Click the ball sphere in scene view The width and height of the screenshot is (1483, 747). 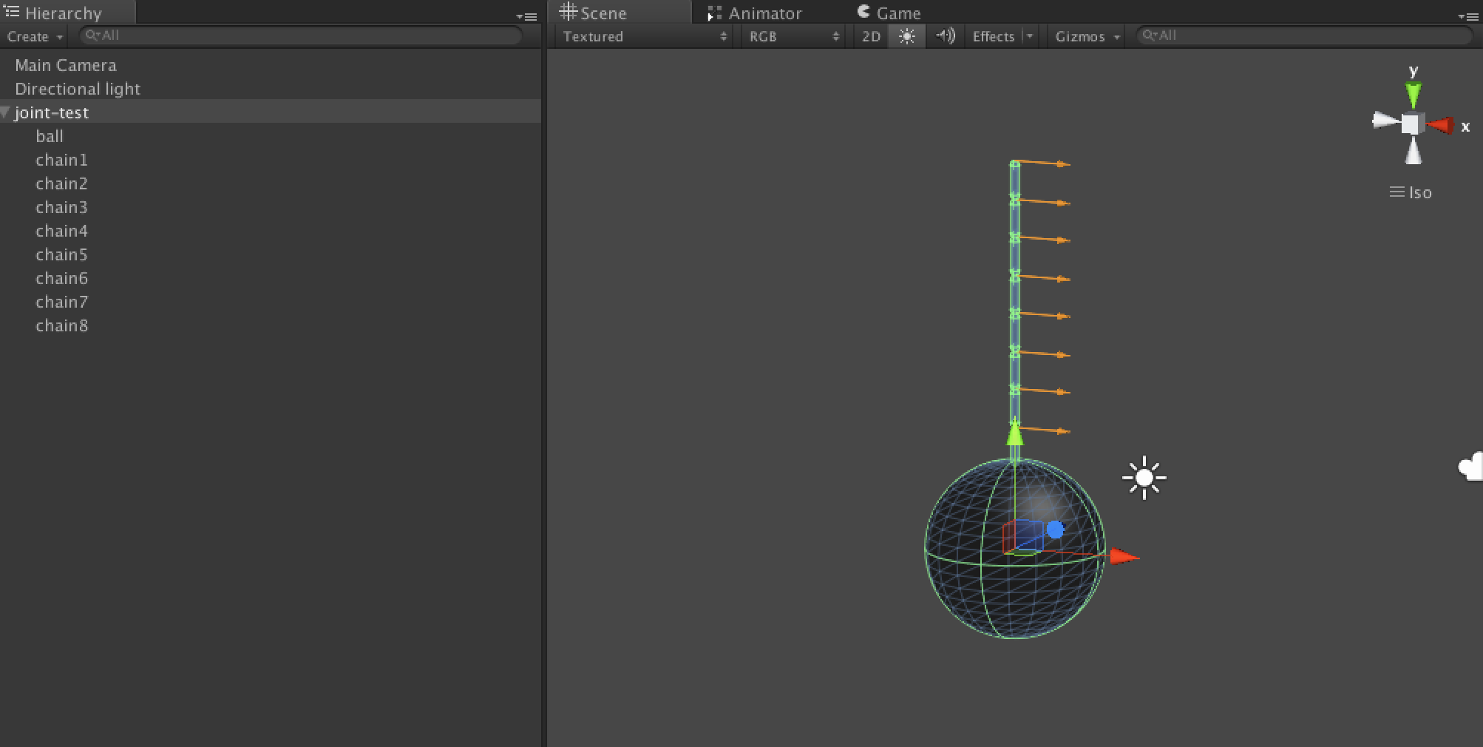click(1015, 548)
